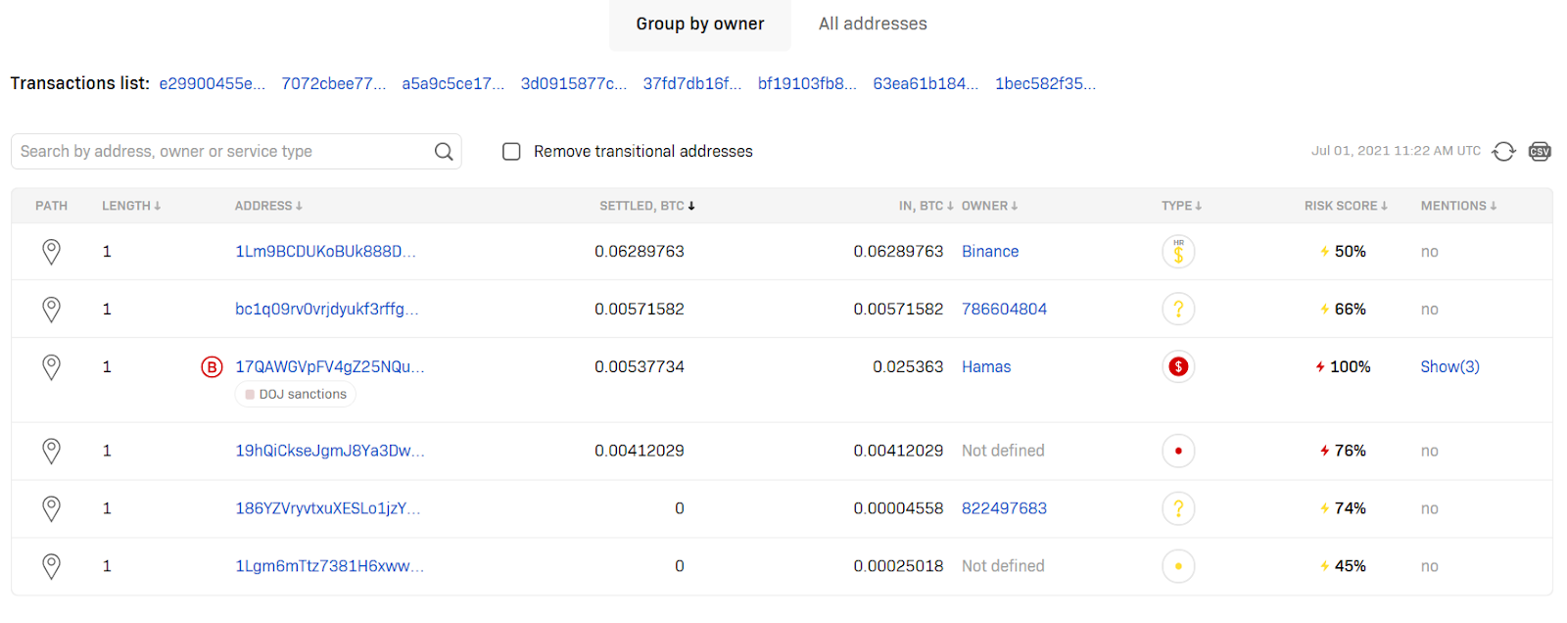Click the DOJ sanctions tag

point(296,395)
